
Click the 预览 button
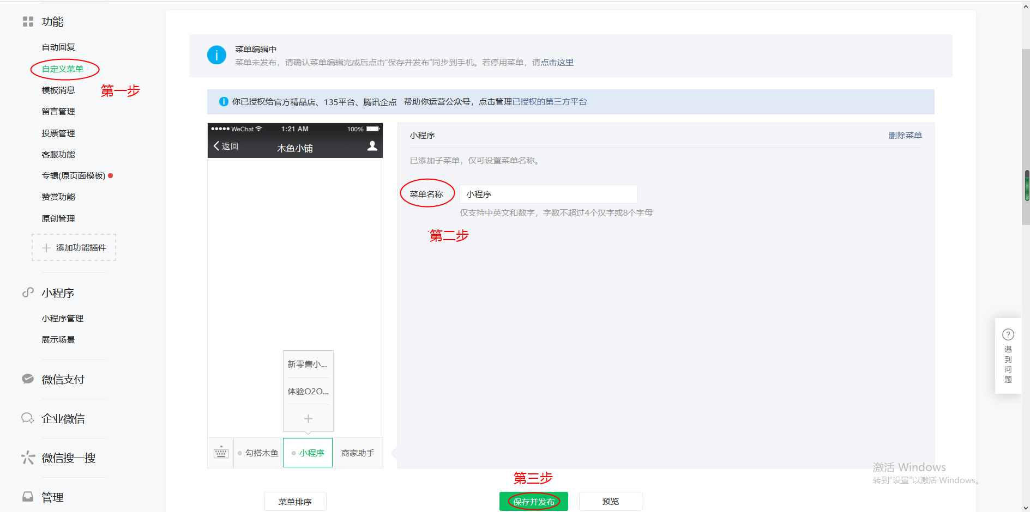tap(611, 501)
